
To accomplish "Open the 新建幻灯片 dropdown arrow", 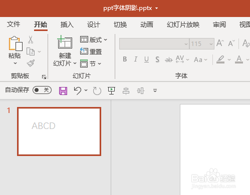I will [75, 63].
